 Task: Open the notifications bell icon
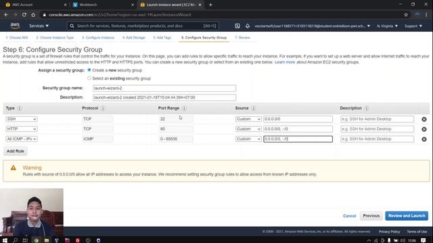[248, 26]
